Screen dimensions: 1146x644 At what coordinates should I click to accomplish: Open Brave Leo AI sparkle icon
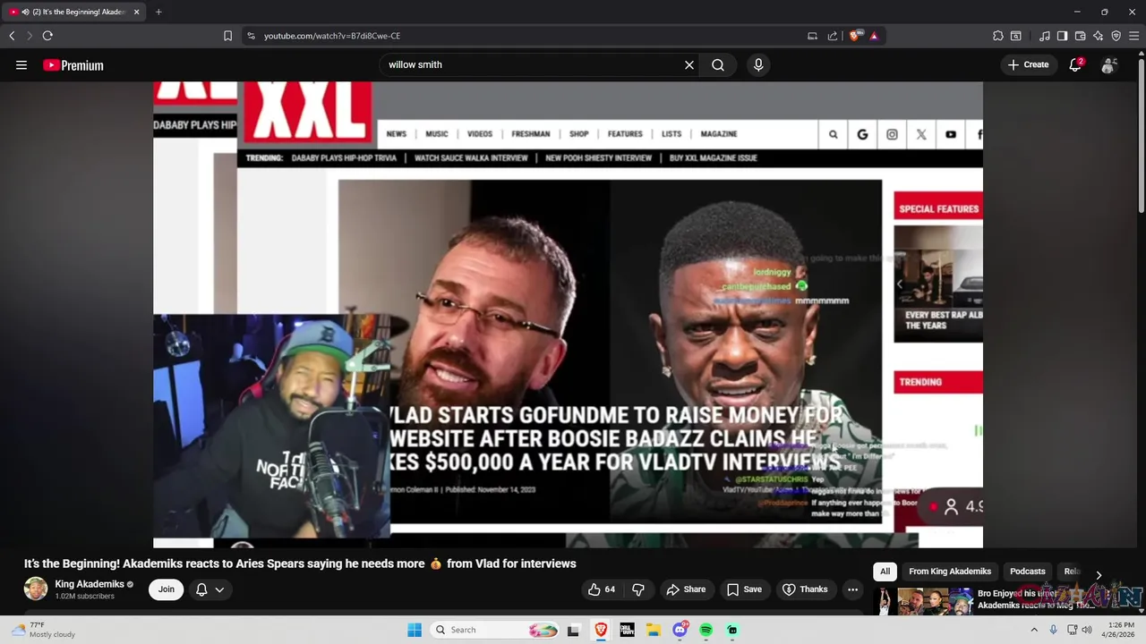1098,36
